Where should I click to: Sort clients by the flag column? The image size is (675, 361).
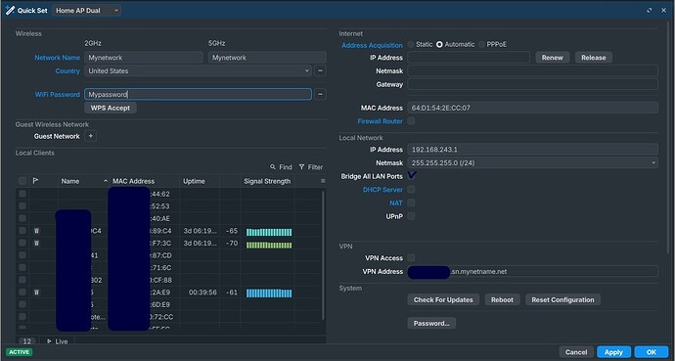pyautogui.click(x=36, y=181)
